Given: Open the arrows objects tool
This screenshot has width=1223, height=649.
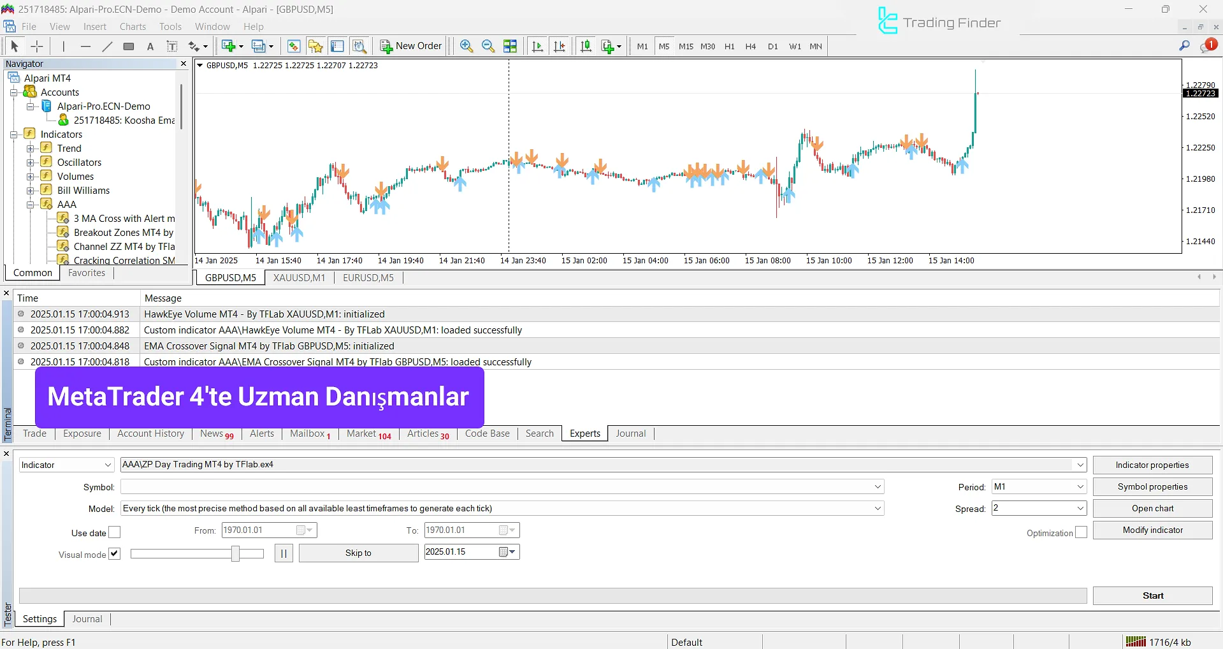Looking at the screenshot, I should click(198, 46).
